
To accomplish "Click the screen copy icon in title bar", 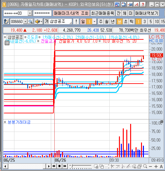I will [123, 4].
